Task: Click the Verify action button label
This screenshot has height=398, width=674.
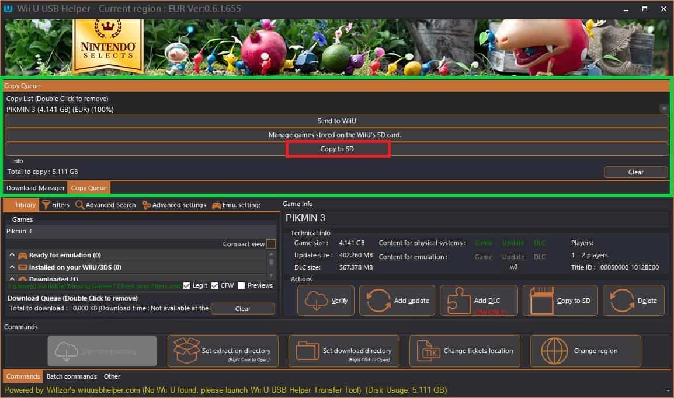Action: [x=339, y=301]
